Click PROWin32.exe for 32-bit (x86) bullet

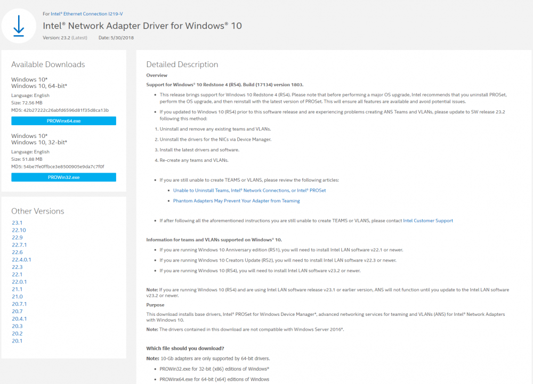point(214,369)
